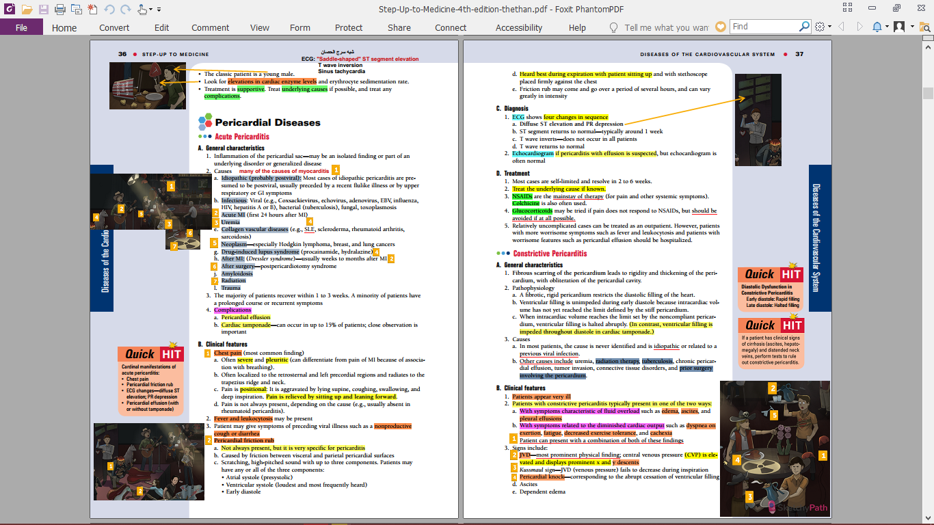Open the advanced folder search icon
This screenshot has height=525, width=934.
click(924, 27)
